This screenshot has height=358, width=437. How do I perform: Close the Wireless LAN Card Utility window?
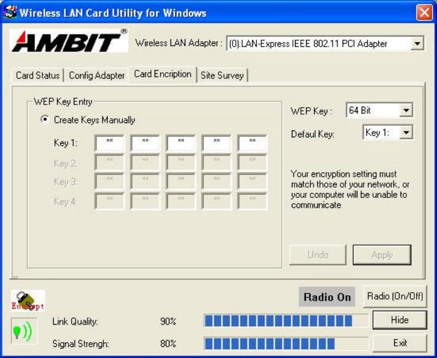pyautogui.click(x=424, y=13)
